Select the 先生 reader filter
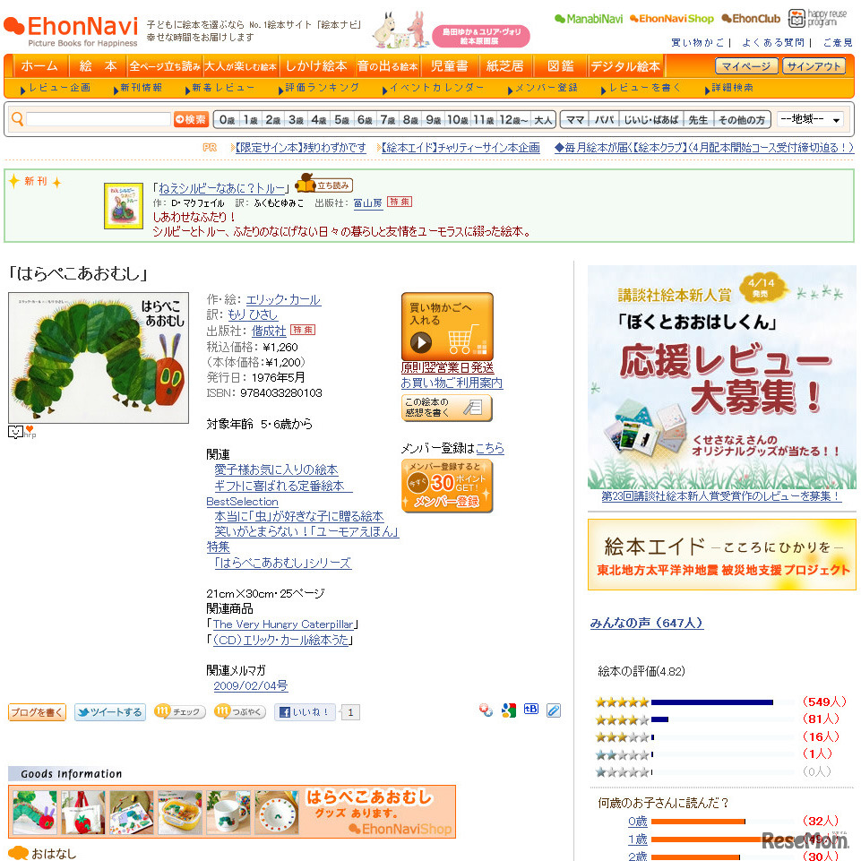The image size is (861, 861). tap(698, 120)
